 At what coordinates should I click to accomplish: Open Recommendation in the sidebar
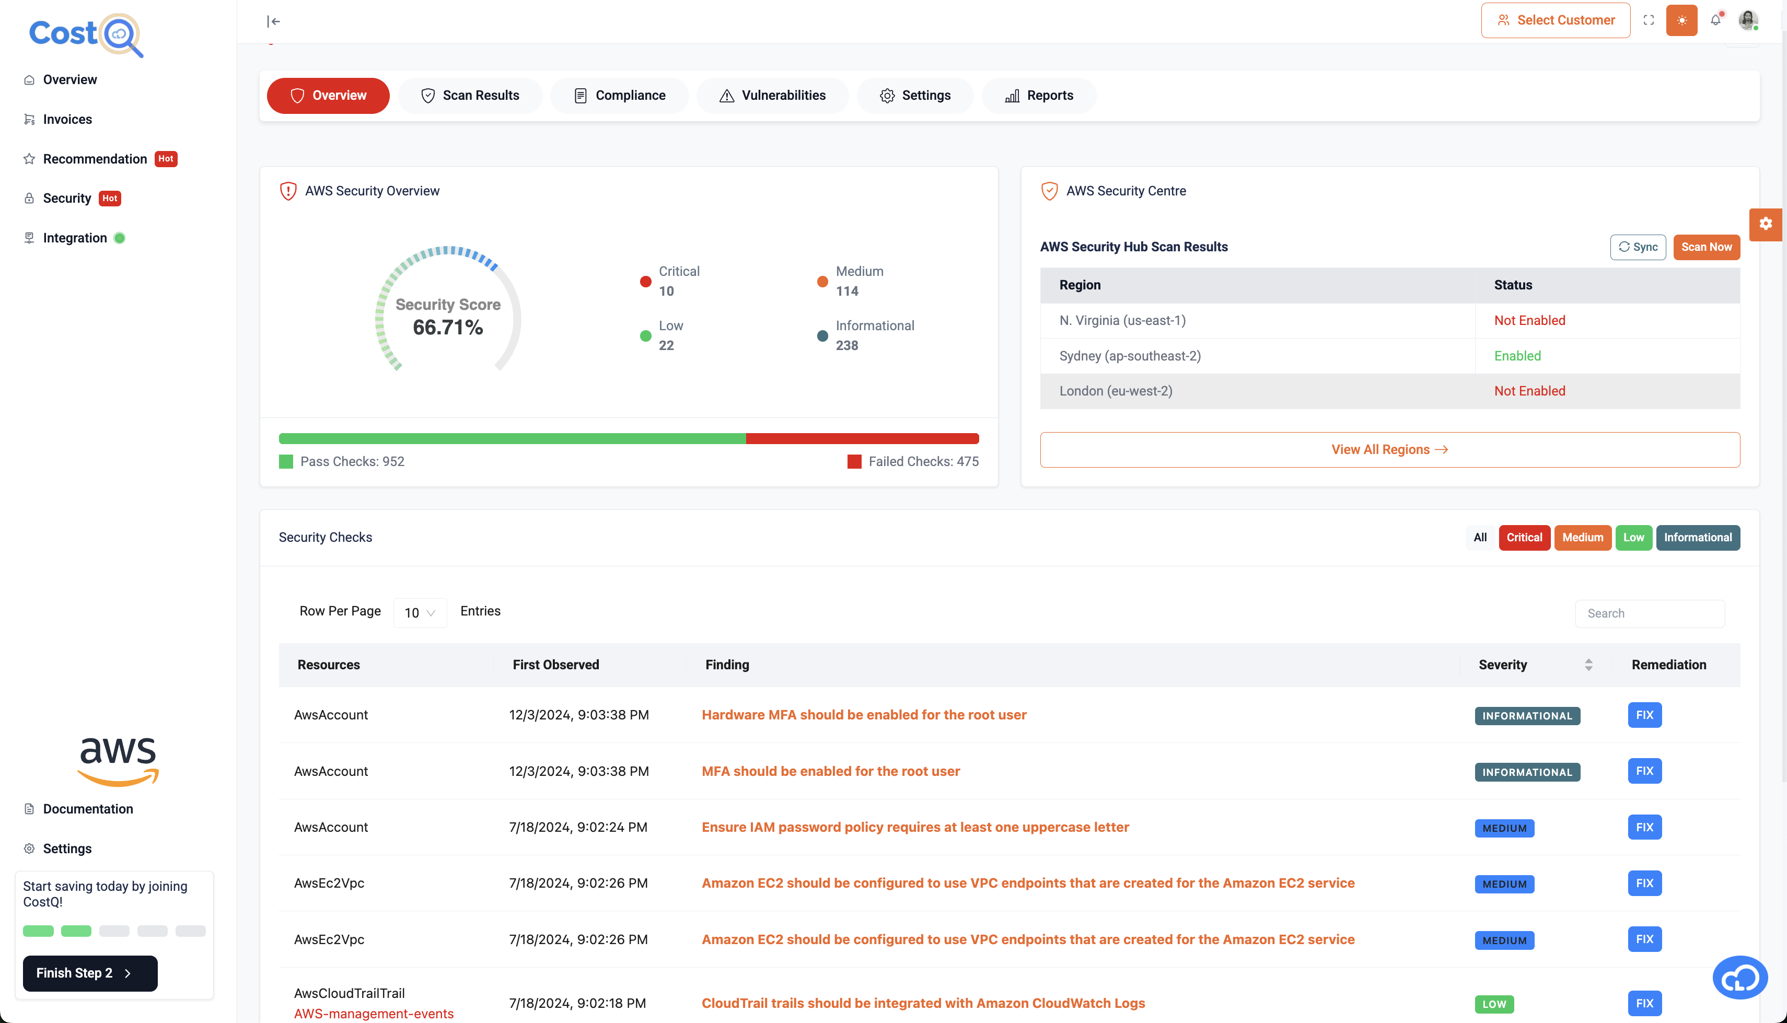click(x=95, y=159)
